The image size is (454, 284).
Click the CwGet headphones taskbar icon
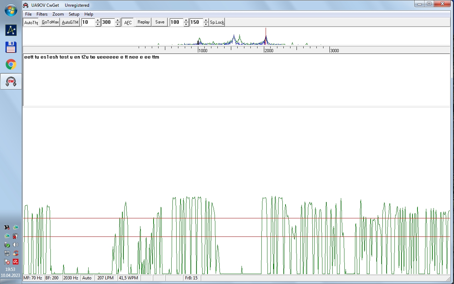11,82
